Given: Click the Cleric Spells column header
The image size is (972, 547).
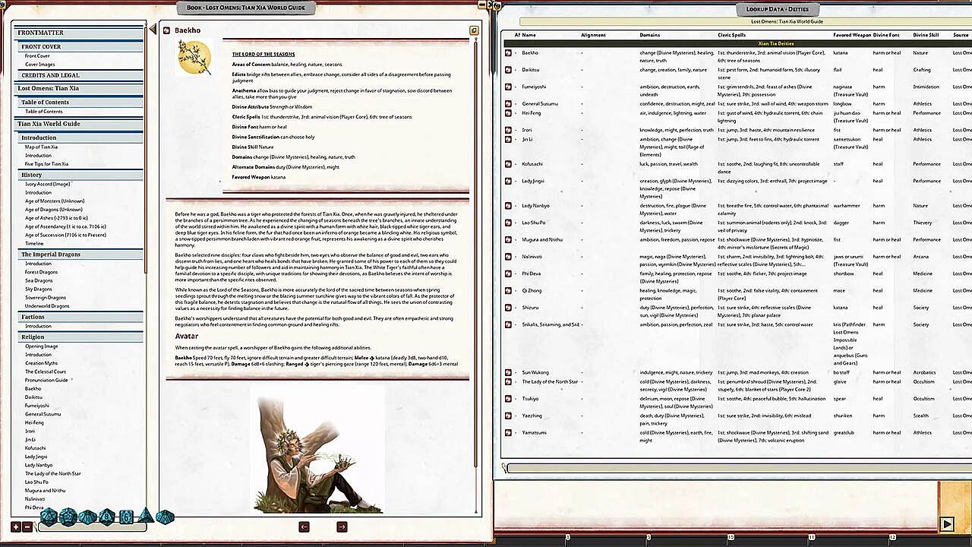Looking at the screenshot, I should click(x=733, y=35).
